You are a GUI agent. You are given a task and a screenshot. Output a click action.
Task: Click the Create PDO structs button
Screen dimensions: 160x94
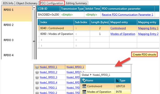[x=144, y=55]
